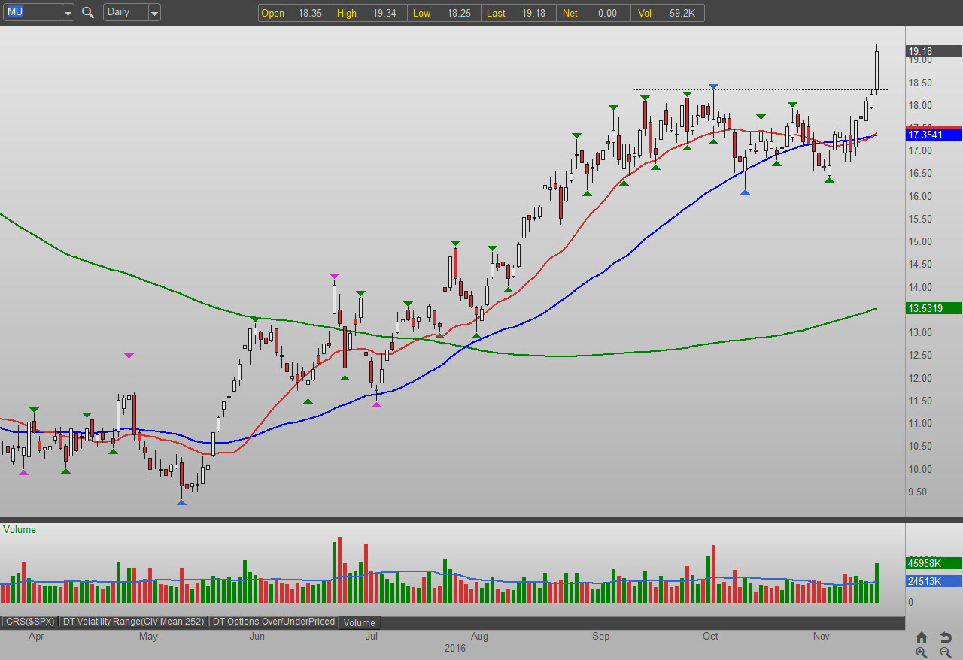This screenshot has width=963, height=660.
Task: Expand the Daily timeframe dropdown
Action: 153,13
